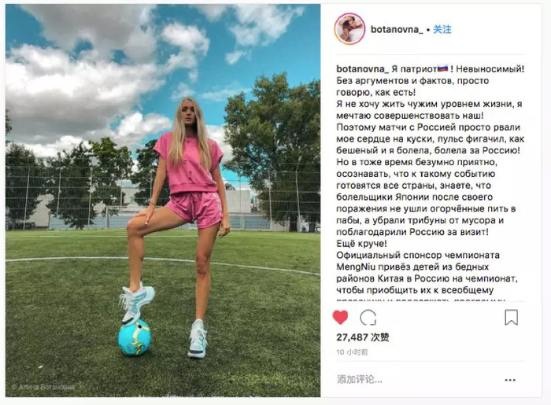Image resolution: width=551 pixels, height=405 pixels.
Task: Click the main post photo
Action: coord(163,201)
